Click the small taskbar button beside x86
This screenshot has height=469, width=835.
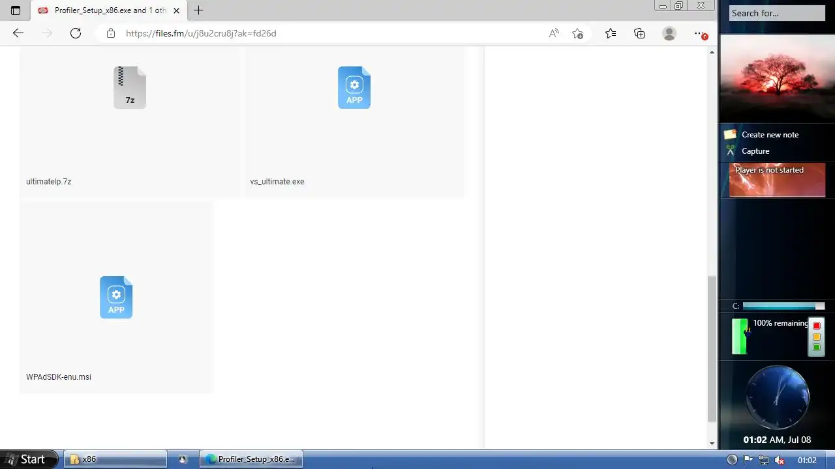pyautogui.click(x=183, y=459)
